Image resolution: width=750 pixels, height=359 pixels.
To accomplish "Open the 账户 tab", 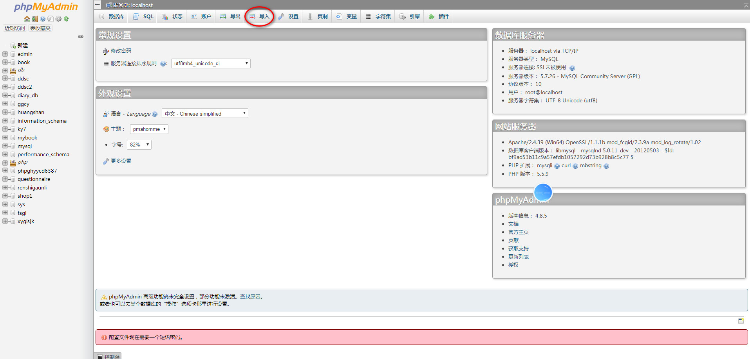I will coord(201,16).
